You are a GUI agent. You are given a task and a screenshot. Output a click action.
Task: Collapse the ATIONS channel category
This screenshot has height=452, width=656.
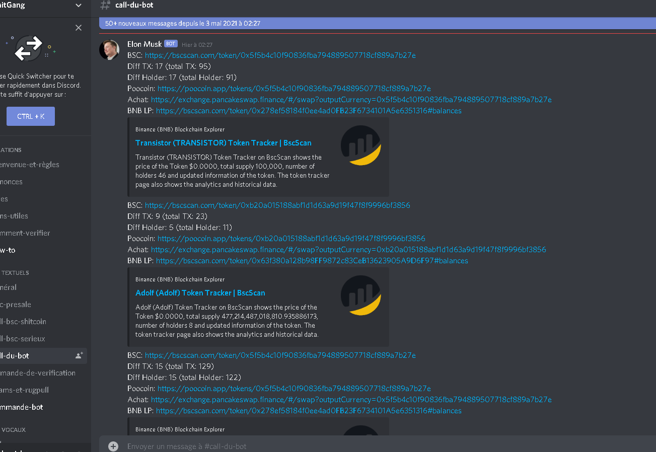click(x=11, y=150)
